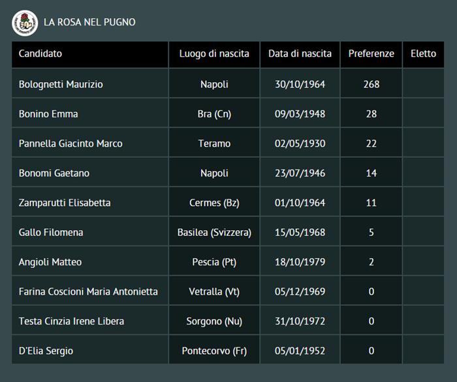Viewport: 457px width, 382px height.
Task: Click the La Rosa nel Pugno party logo
Action: 25,23
